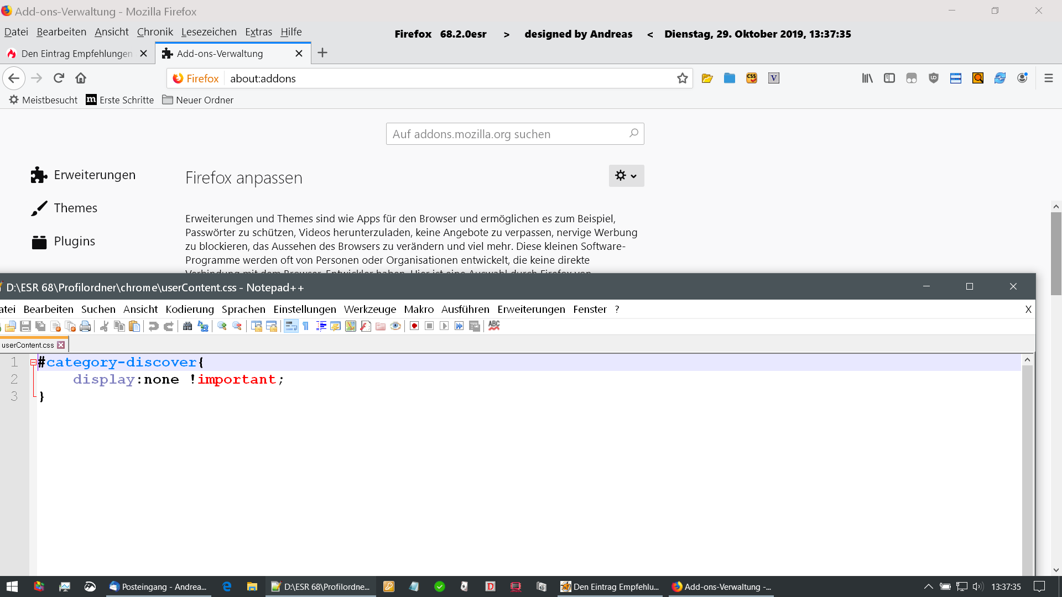The width and height of the screenshot is (1062, 597).
Task: Open Firefox Library icon in toolbar
Action: click(x=867, y=78)
